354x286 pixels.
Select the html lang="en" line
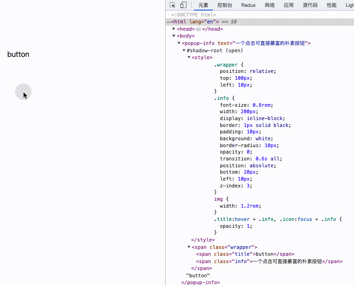point(260,22)
